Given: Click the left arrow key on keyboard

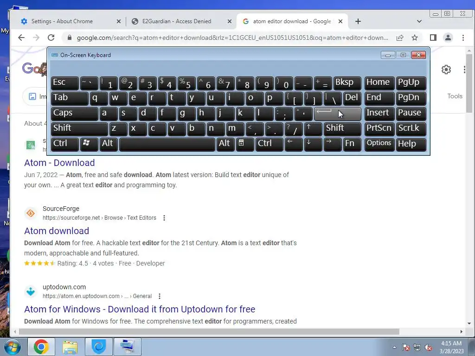Looking at the screenshot, I should point(294,144).
